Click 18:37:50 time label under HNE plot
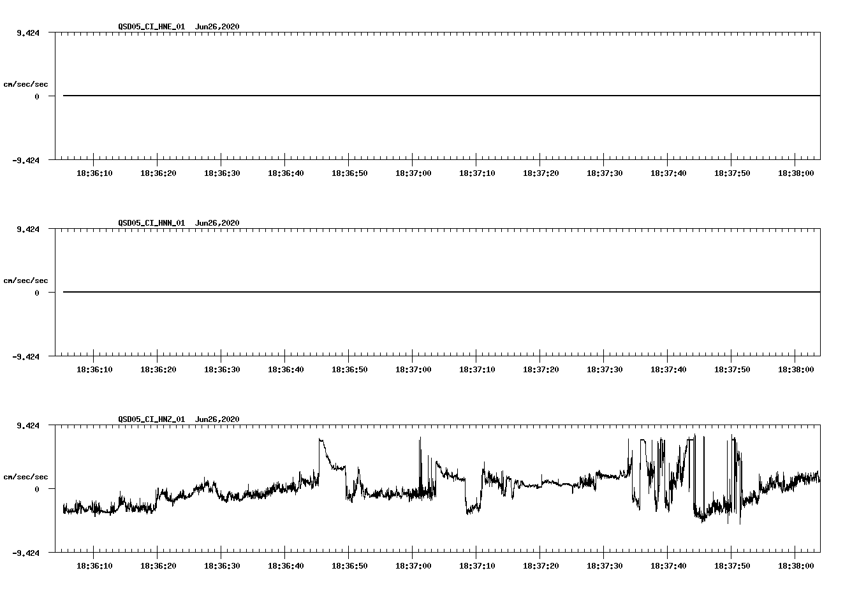This screenshot has height=589, width=866. [732, 173]
